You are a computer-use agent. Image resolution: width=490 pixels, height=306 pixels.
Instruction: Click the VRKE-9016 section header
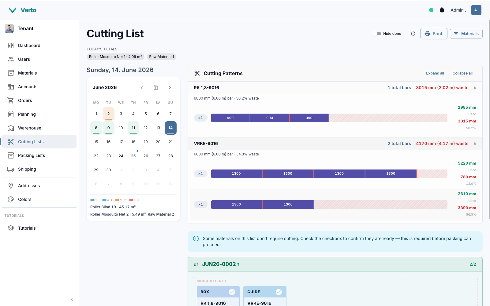[x=335, y=144]
